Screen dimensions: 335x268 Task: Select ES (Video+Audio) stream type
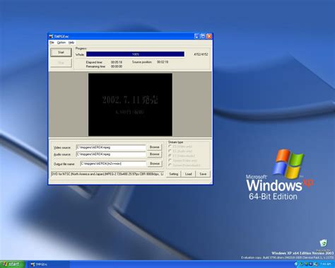(182, 156)
